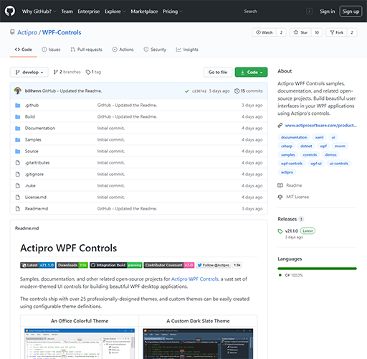The width and height of the screenshot is (367, 359).
Task: Switch to the Insights tab
Action: pos(187,50)
